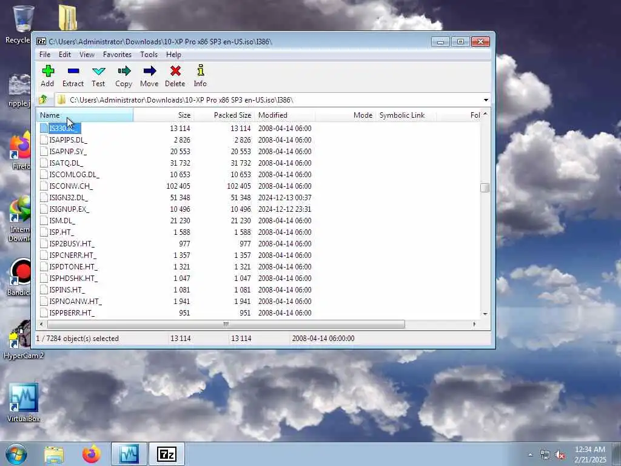
Task: Select the ISAPNP.SY_ file
Action: pyautogui.click(x=68, y=151)
